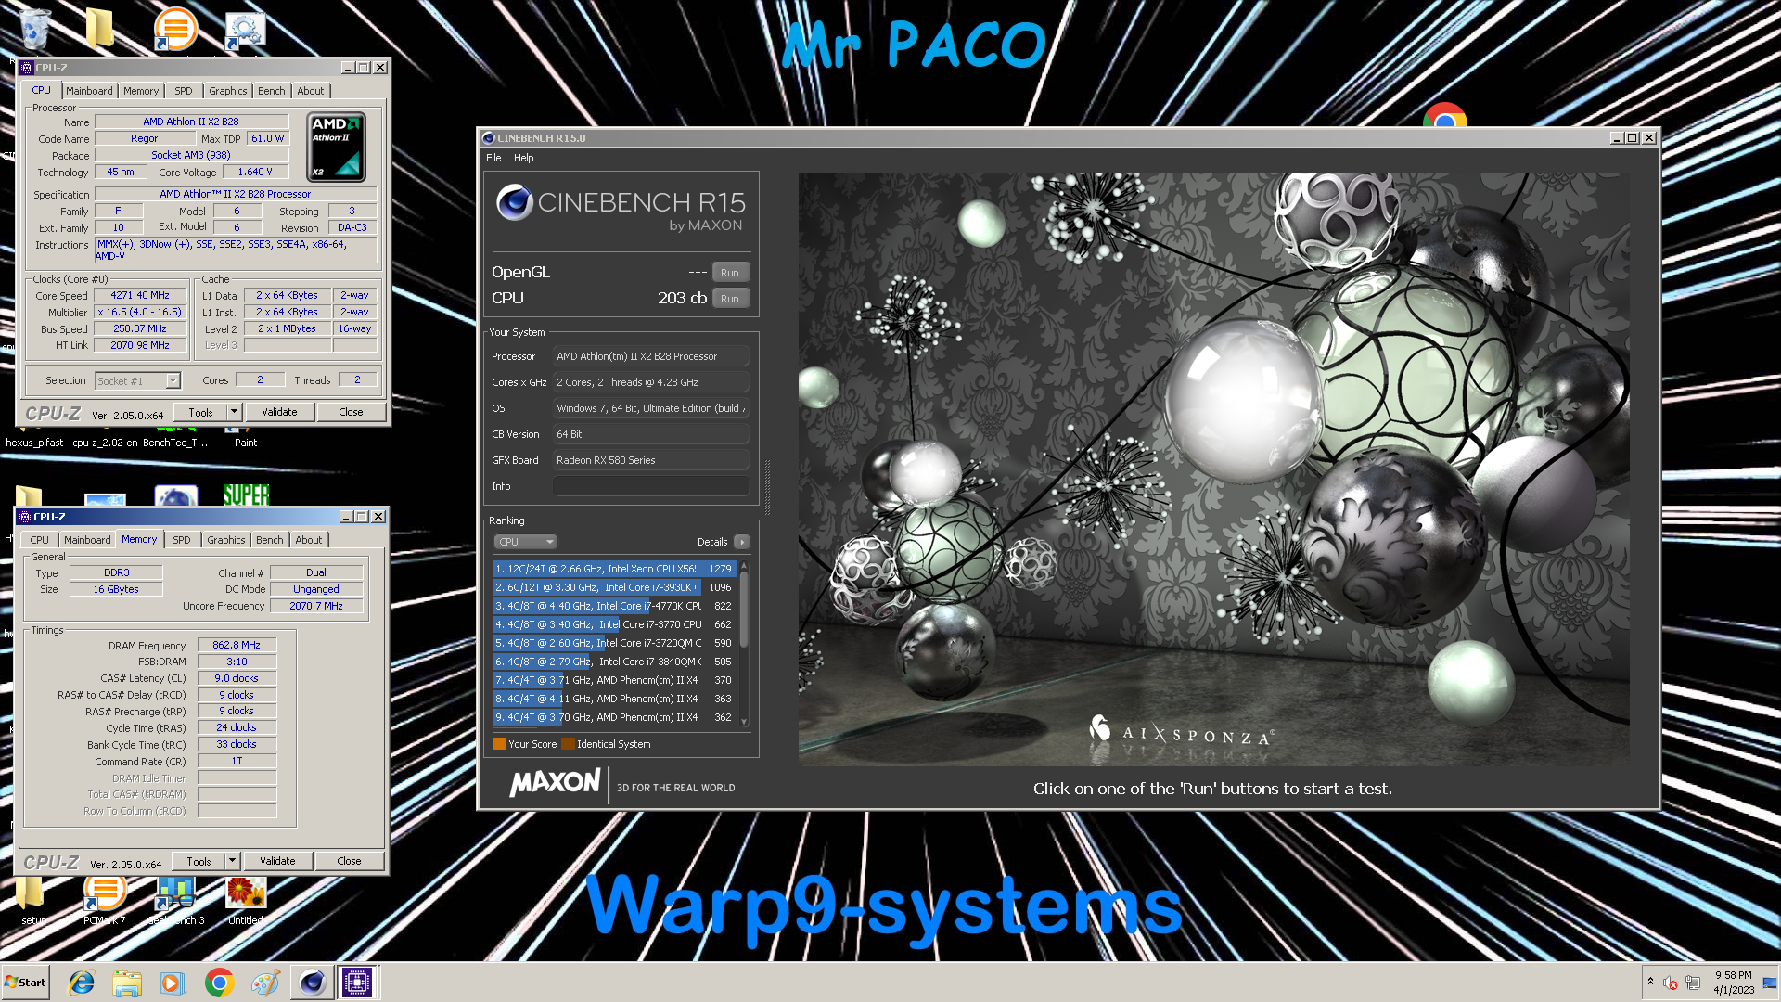Click the Your Score orange legend swatch
Screen dimensions: 1781x1002
[499, 744]
